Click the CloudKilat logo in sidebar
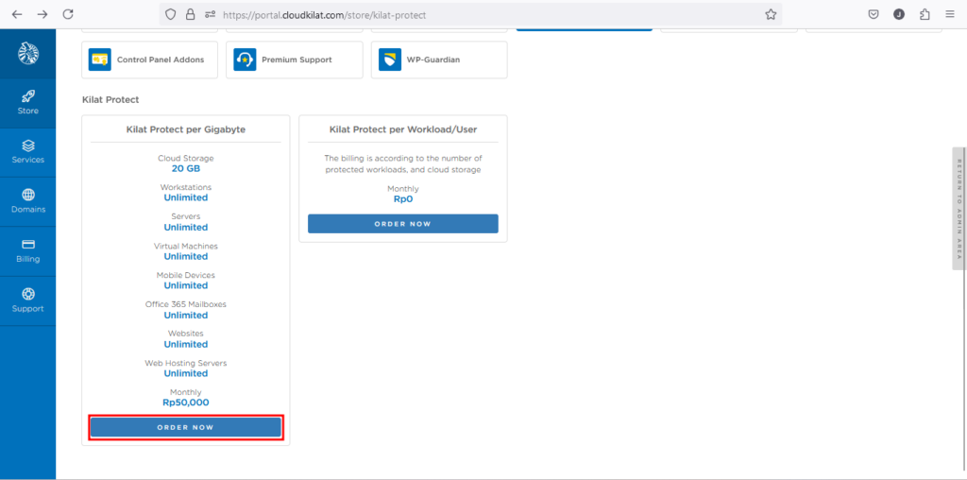Image resolution: width=967 pixels, height=480 pixels. click(27, 54)
